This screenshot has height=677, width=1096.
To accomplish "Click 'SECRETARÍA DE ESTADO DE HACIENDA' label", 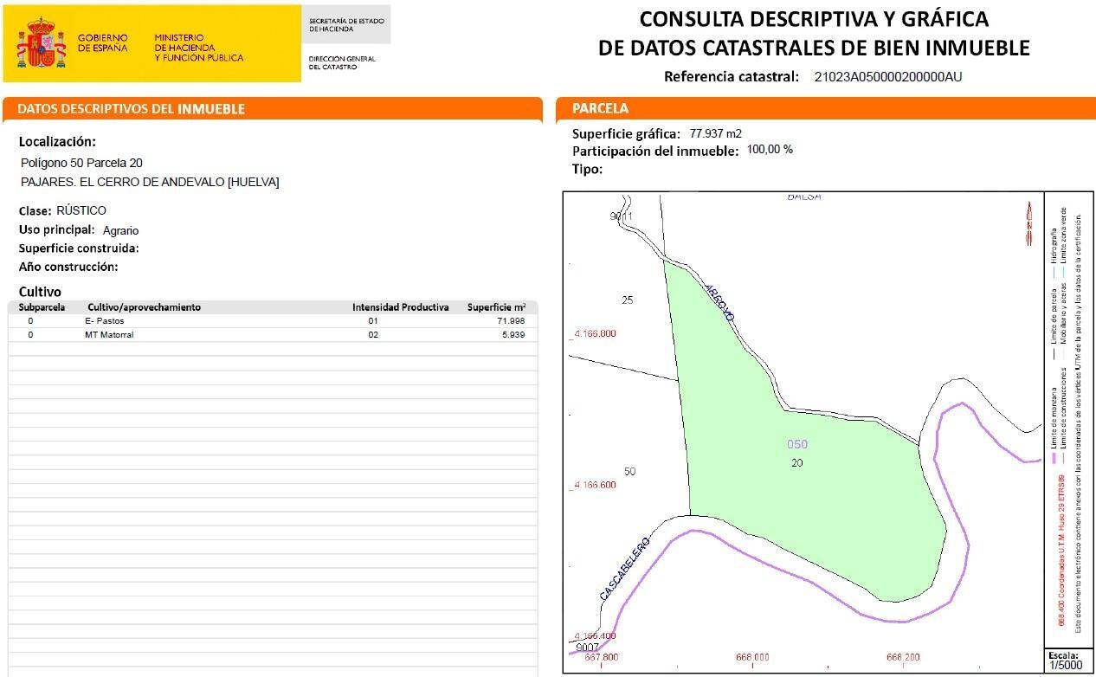I will (x=346, y=24).
